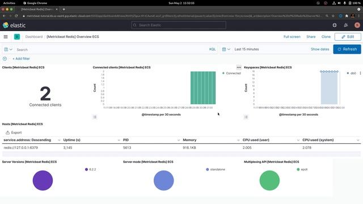This screenshot has height=204, width=363.
Task: Open Chrome extensions puzzle icon
Action: click(347, 16)
